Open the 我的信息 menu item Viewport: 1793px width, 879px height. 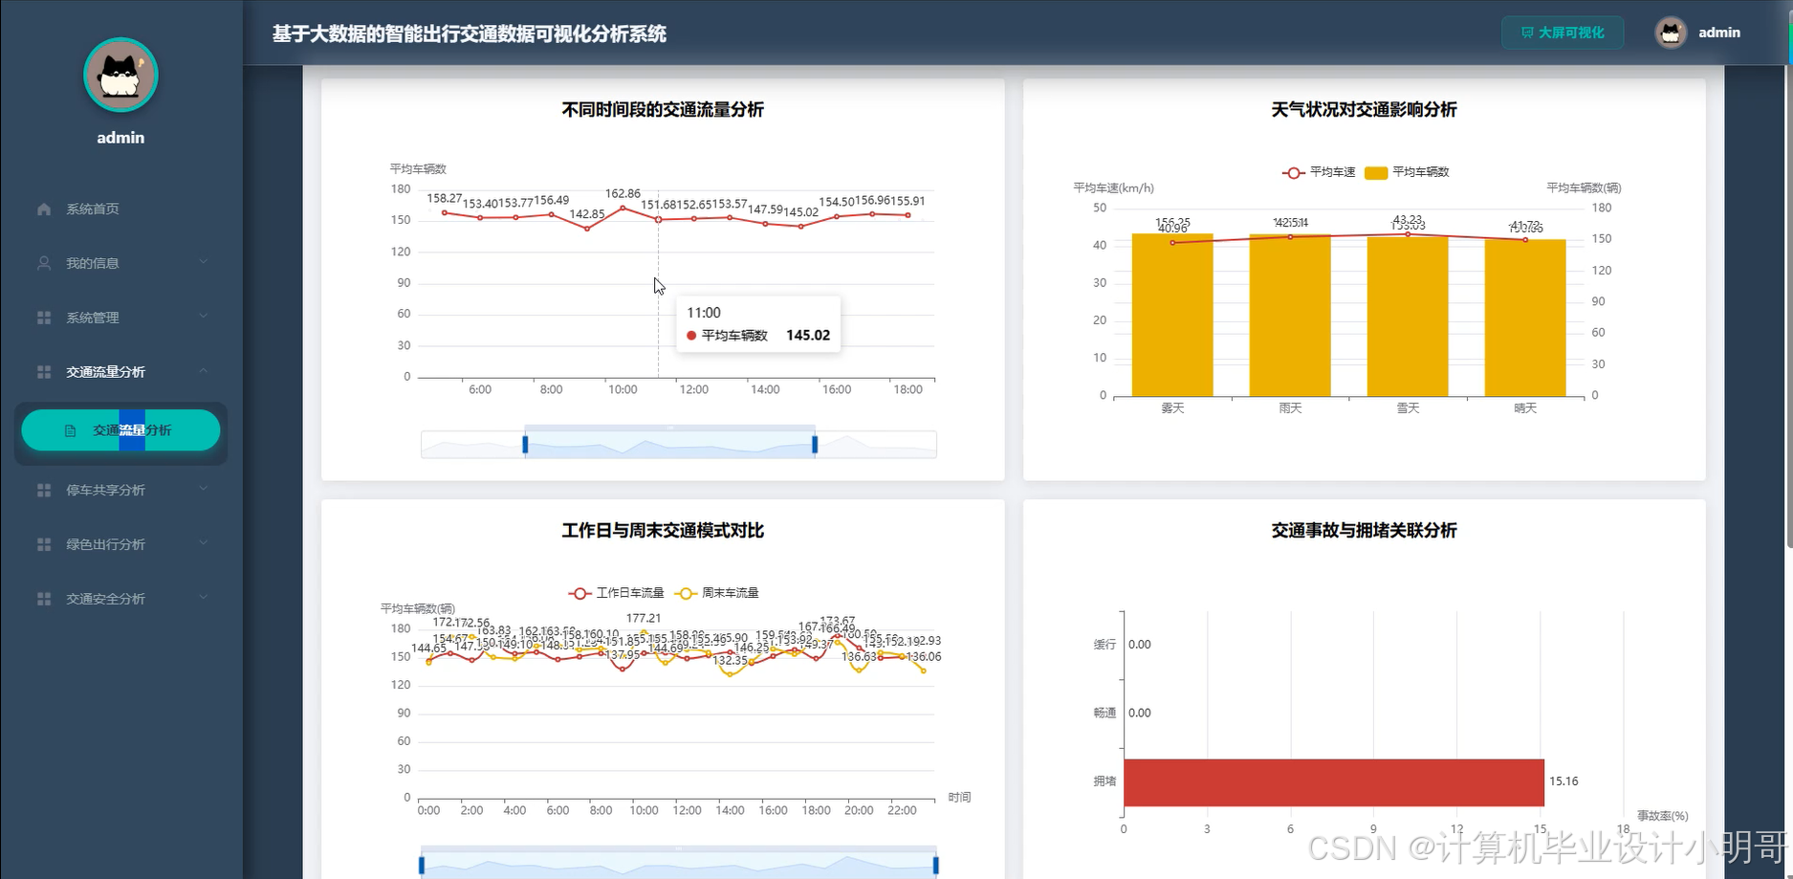coord(120,263)
